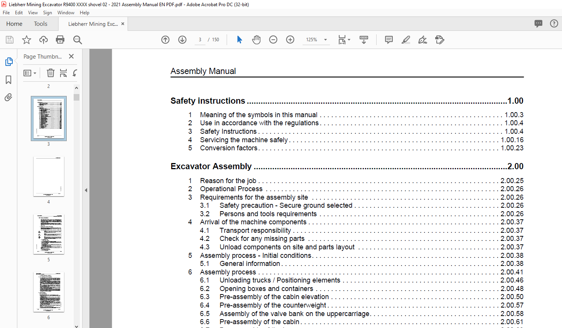562x328 pixels.
Task: Open the Sign menu
Action: tap(47, 13)
